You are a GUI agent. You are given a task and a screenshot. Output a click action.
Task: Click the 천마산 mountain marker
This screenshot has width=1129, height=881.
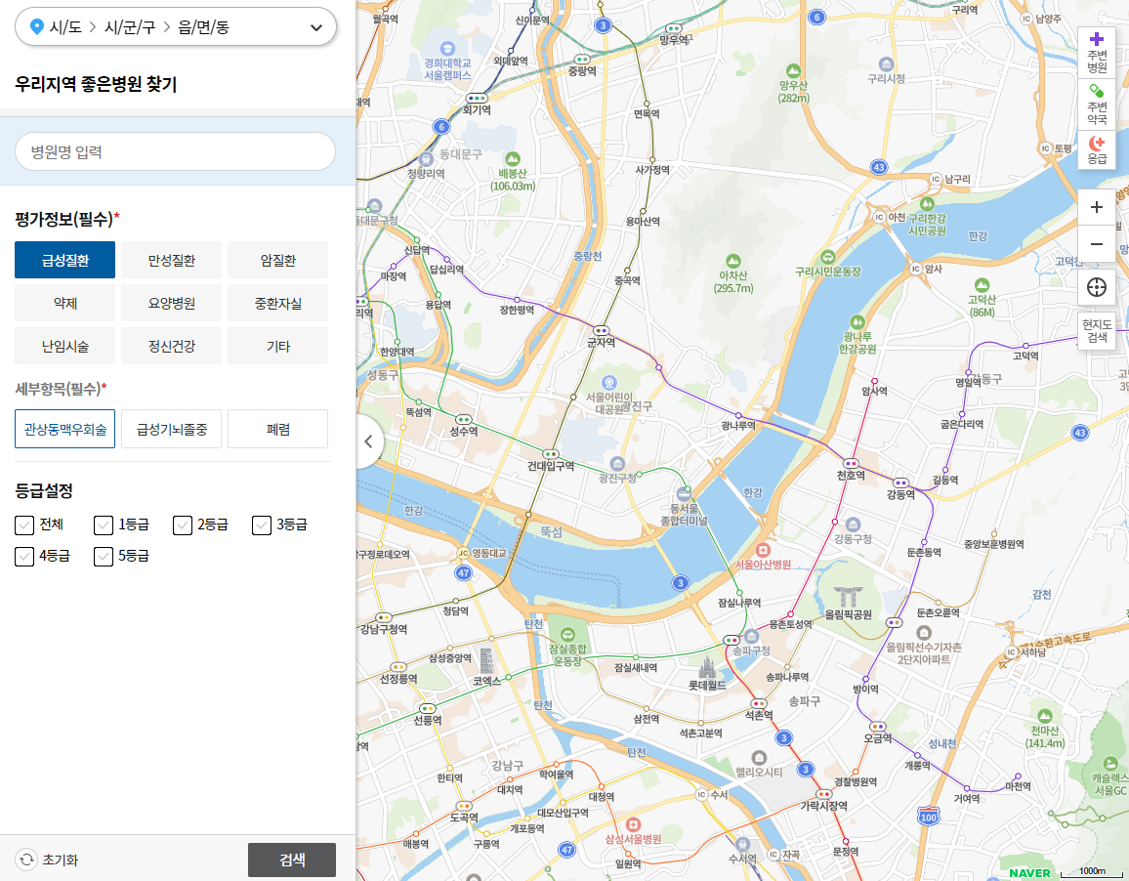click(1045, 716)
